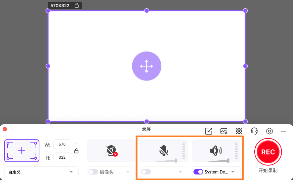Toggle the microphone switch on
The image size is (293, 180).
tap(146, 172)
